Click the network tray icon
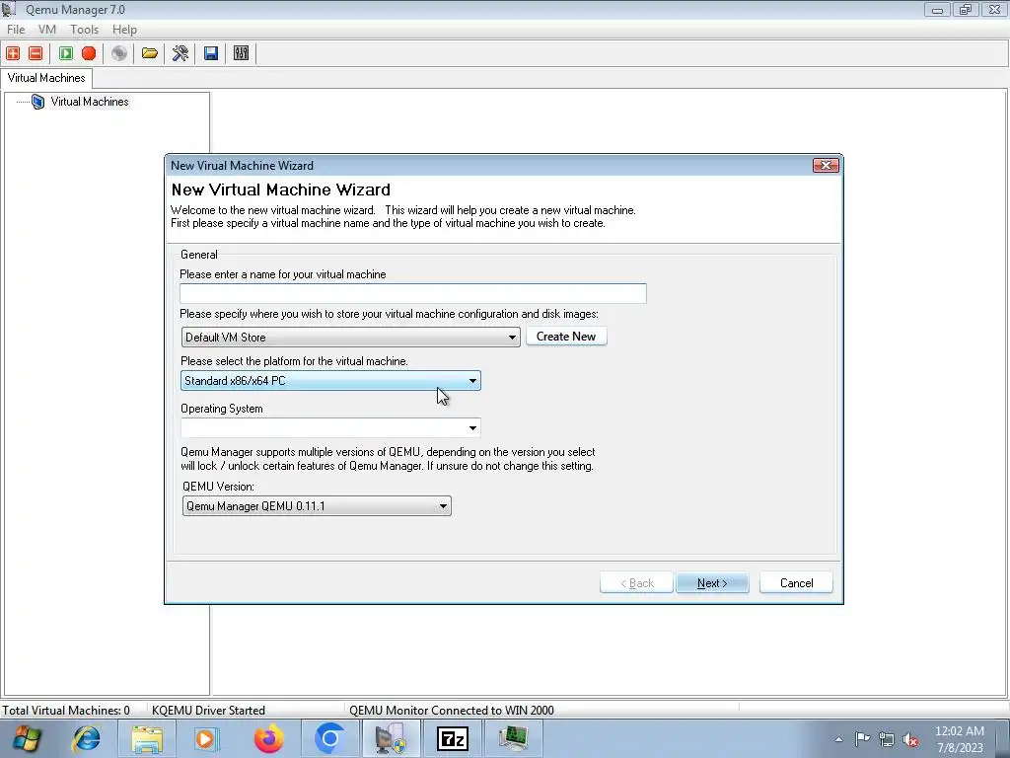 point(887,739)
